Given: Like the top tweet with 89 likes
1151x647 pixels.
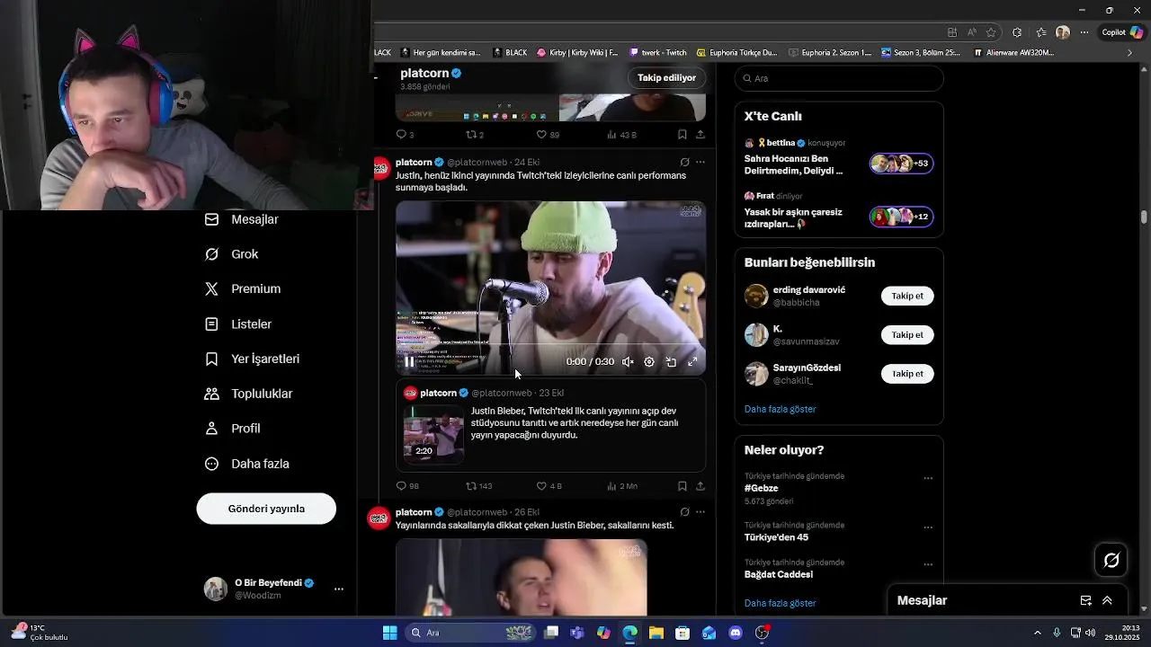Looking at the screenshot, I should [x=548, y=135].
